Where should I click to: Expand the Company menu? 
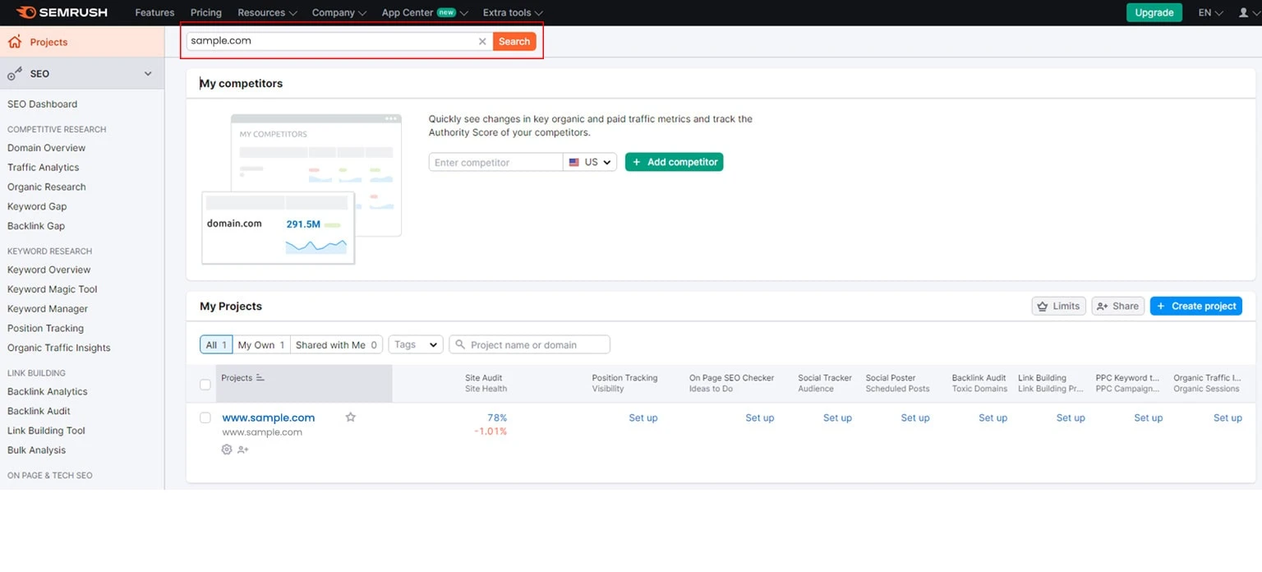click(339, 12)
